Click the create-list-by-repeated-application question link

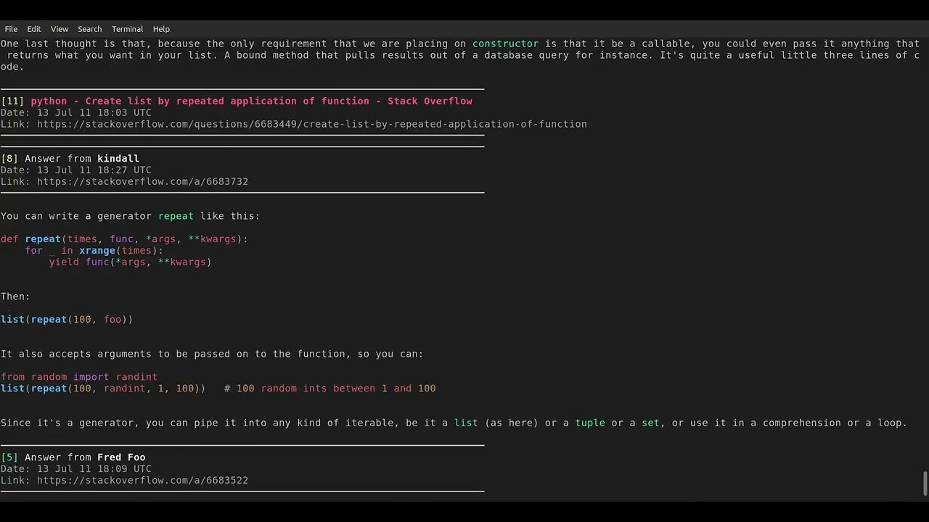[312, 124]
